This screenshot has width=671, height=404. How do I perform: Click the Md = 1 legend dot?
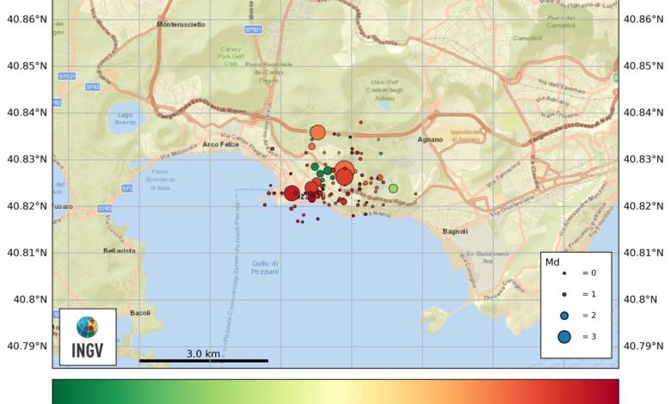point(564,294)
